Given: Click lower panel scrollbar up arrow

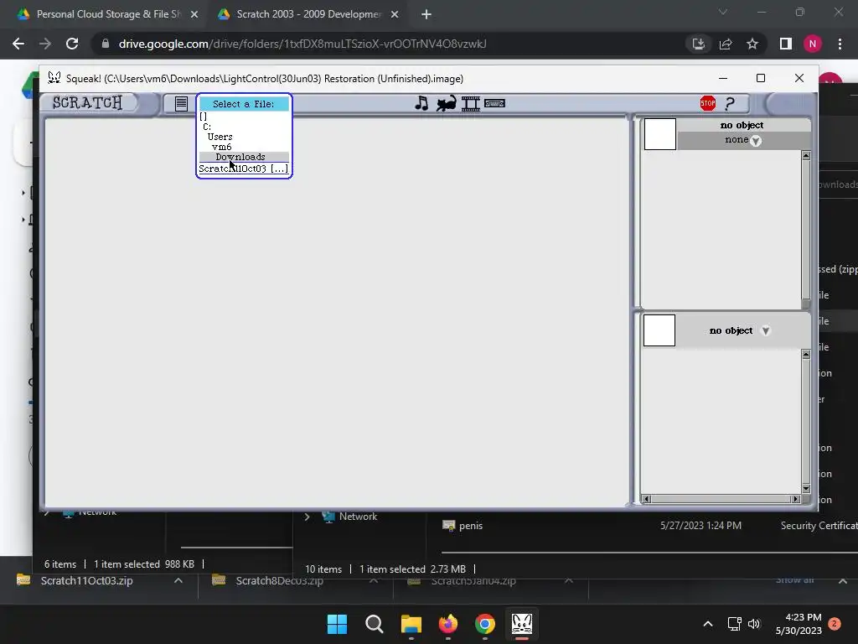Looking at the screenshot, I should click(806, 355).
